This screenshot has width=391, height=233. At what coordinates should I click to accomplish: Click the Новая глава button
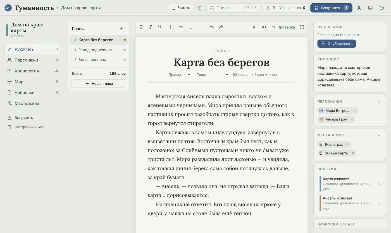[x=99, y=84]
